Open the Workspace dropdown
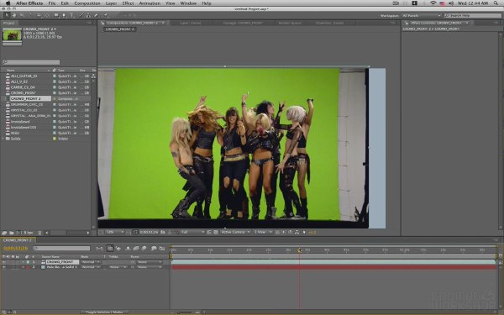 point(422,15)
